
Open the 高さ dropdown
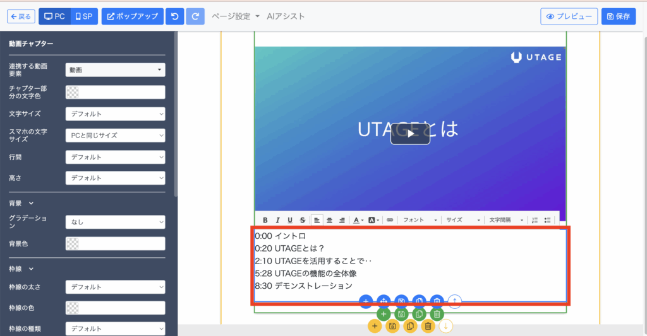tap(116, 178)
